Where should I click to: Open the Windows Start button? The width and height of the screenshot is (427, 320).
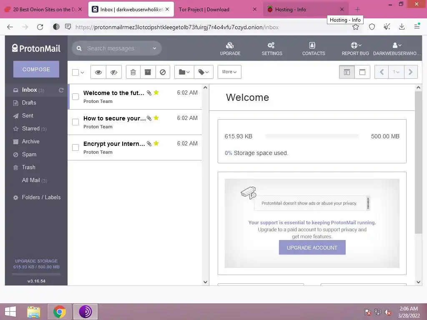coord(10,312)
